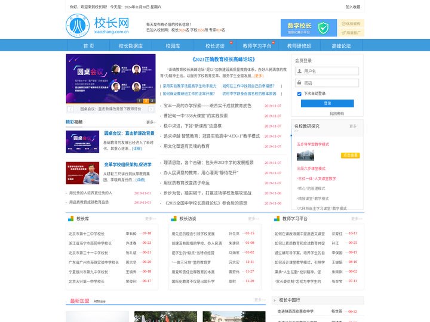Open 用优秀的人培养更优秀的人 link

point(91,193)
